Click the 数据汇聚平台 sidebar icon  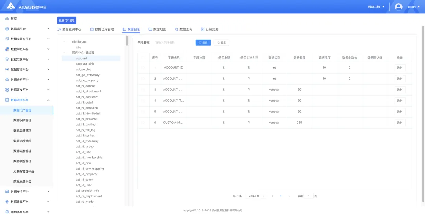(7, 59)
